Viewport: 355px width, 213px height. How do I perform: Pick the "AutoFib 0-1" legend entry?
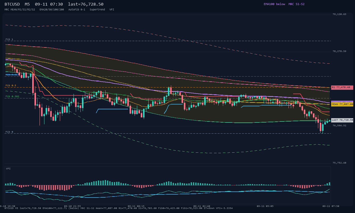(77, 9)
